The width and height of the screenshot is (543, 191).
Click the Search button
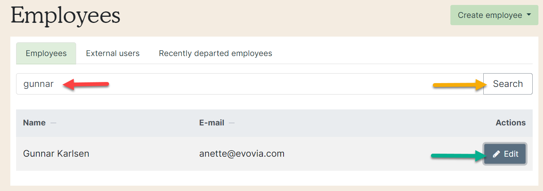(508, 84)
